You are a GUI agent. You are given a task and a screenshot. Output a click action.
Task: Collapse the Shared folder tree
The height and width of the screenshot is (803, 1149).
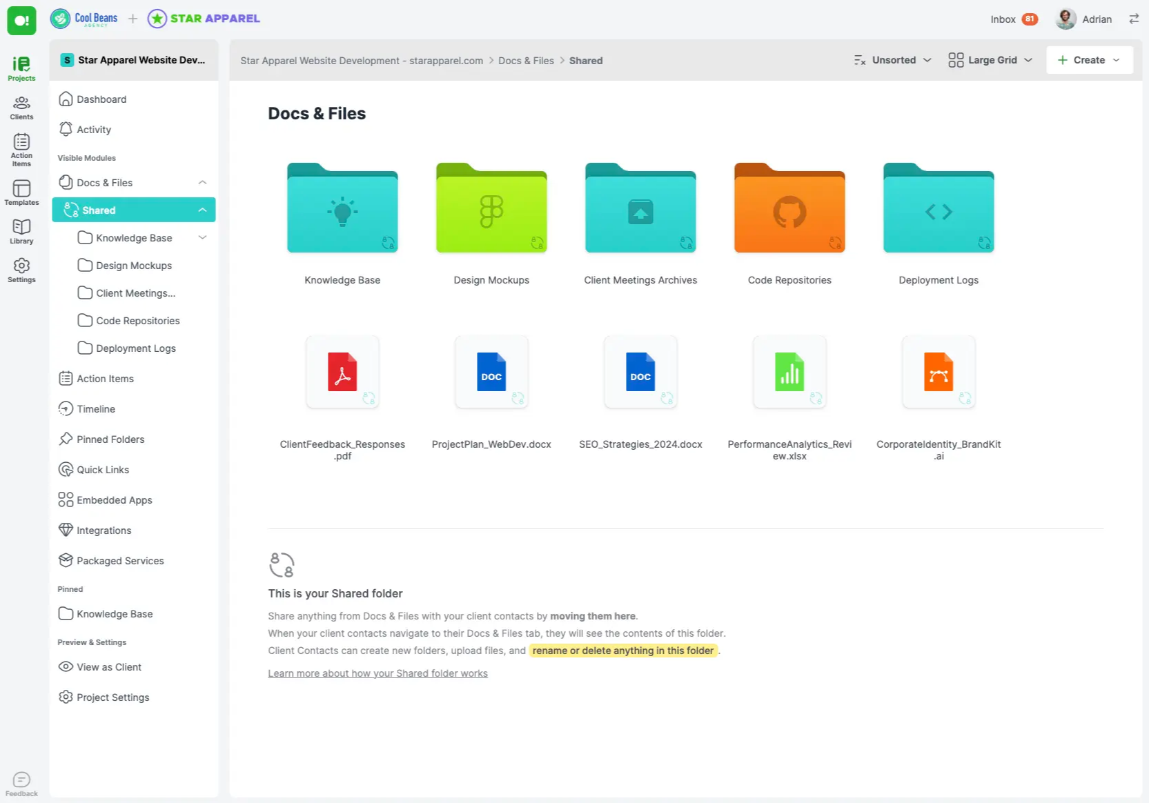pos(202,210)
